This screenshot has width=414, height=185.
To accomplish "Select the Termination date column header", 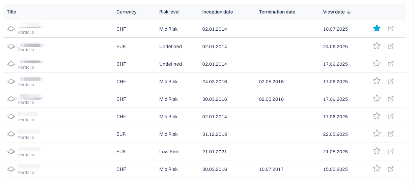I will coord(277,12).
